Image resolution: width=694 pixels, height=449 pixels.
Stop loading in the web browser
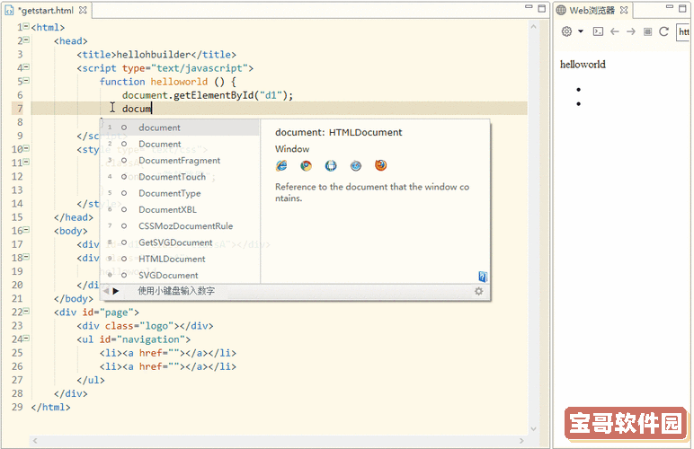647,31
